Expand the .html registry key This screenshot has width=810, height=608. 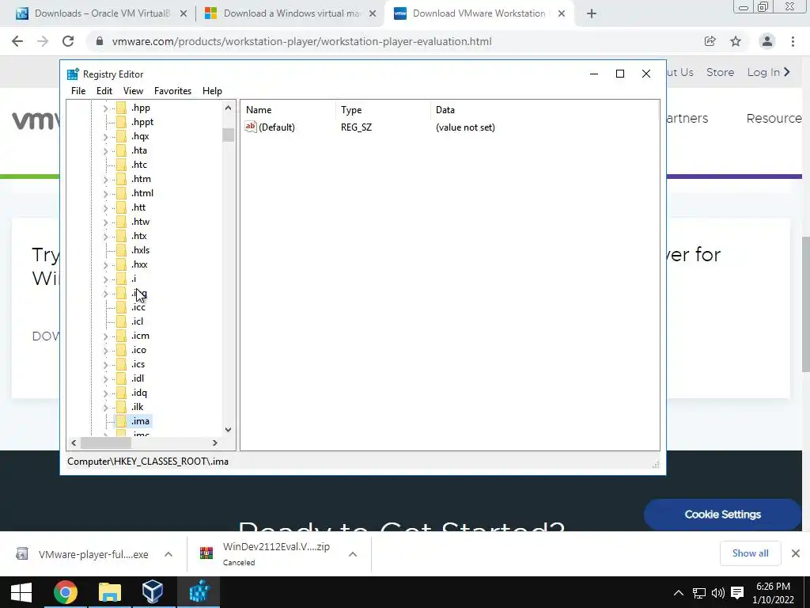pos(105,193)
